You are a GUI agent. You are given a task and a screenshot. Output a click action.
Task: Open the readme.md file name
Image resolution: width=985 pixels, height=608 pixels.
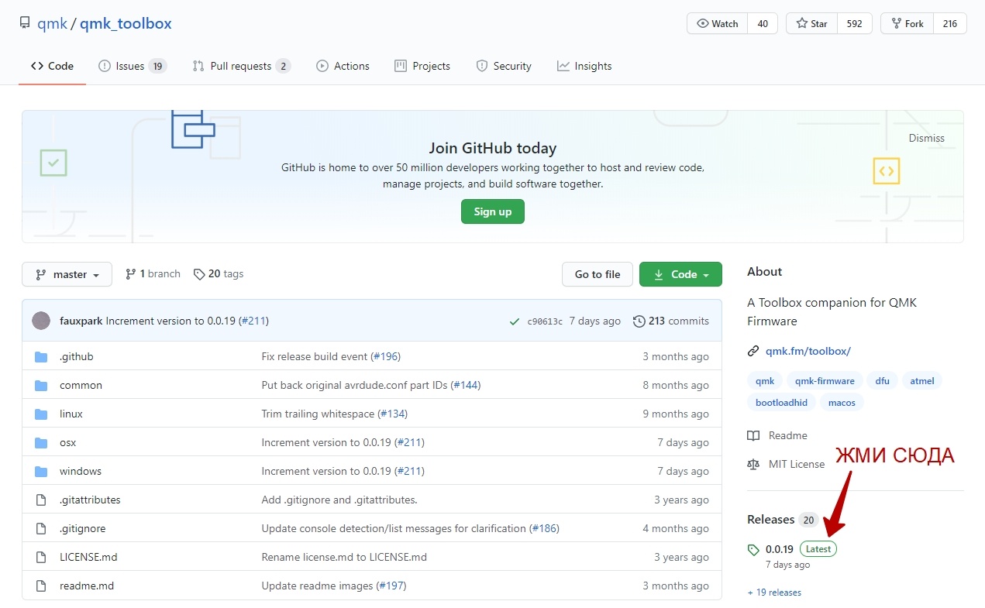[x=87, y=586]
